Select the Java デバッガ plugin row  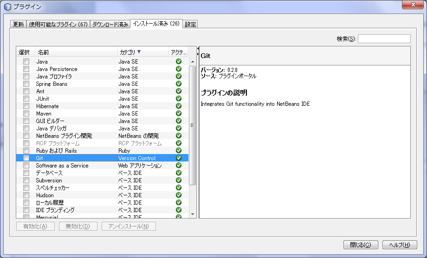tap(102, 128)
